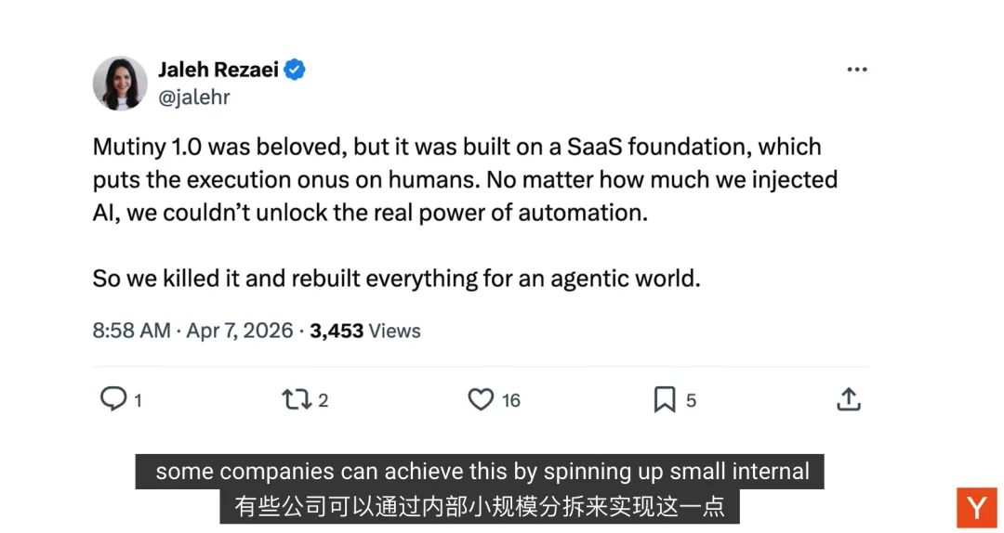This screenshot has height=533, width=1004.
Task: Bookmark the tweet using the bookmark icon
Action: coord(664,399)
